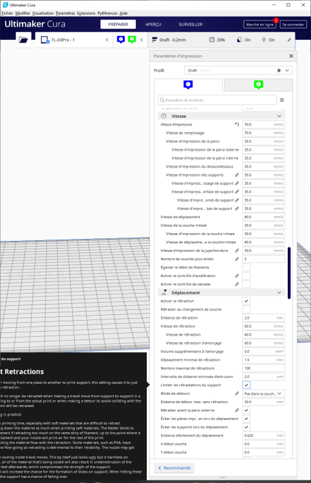Click link icon beside Mode de détours
Image resolution: width=311 pixels, height=483 pixels.
tap(237, 393)
